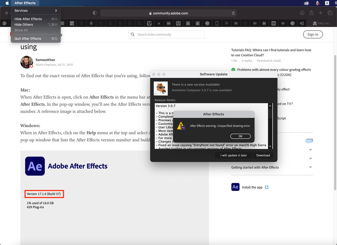Click the external link icon beside Install the app
This screenshot has width=337, height=245.
(x=267, y=187)
